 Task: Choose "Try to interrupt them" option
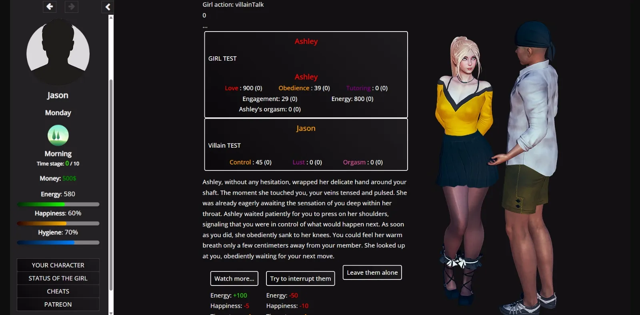[300, 279]
